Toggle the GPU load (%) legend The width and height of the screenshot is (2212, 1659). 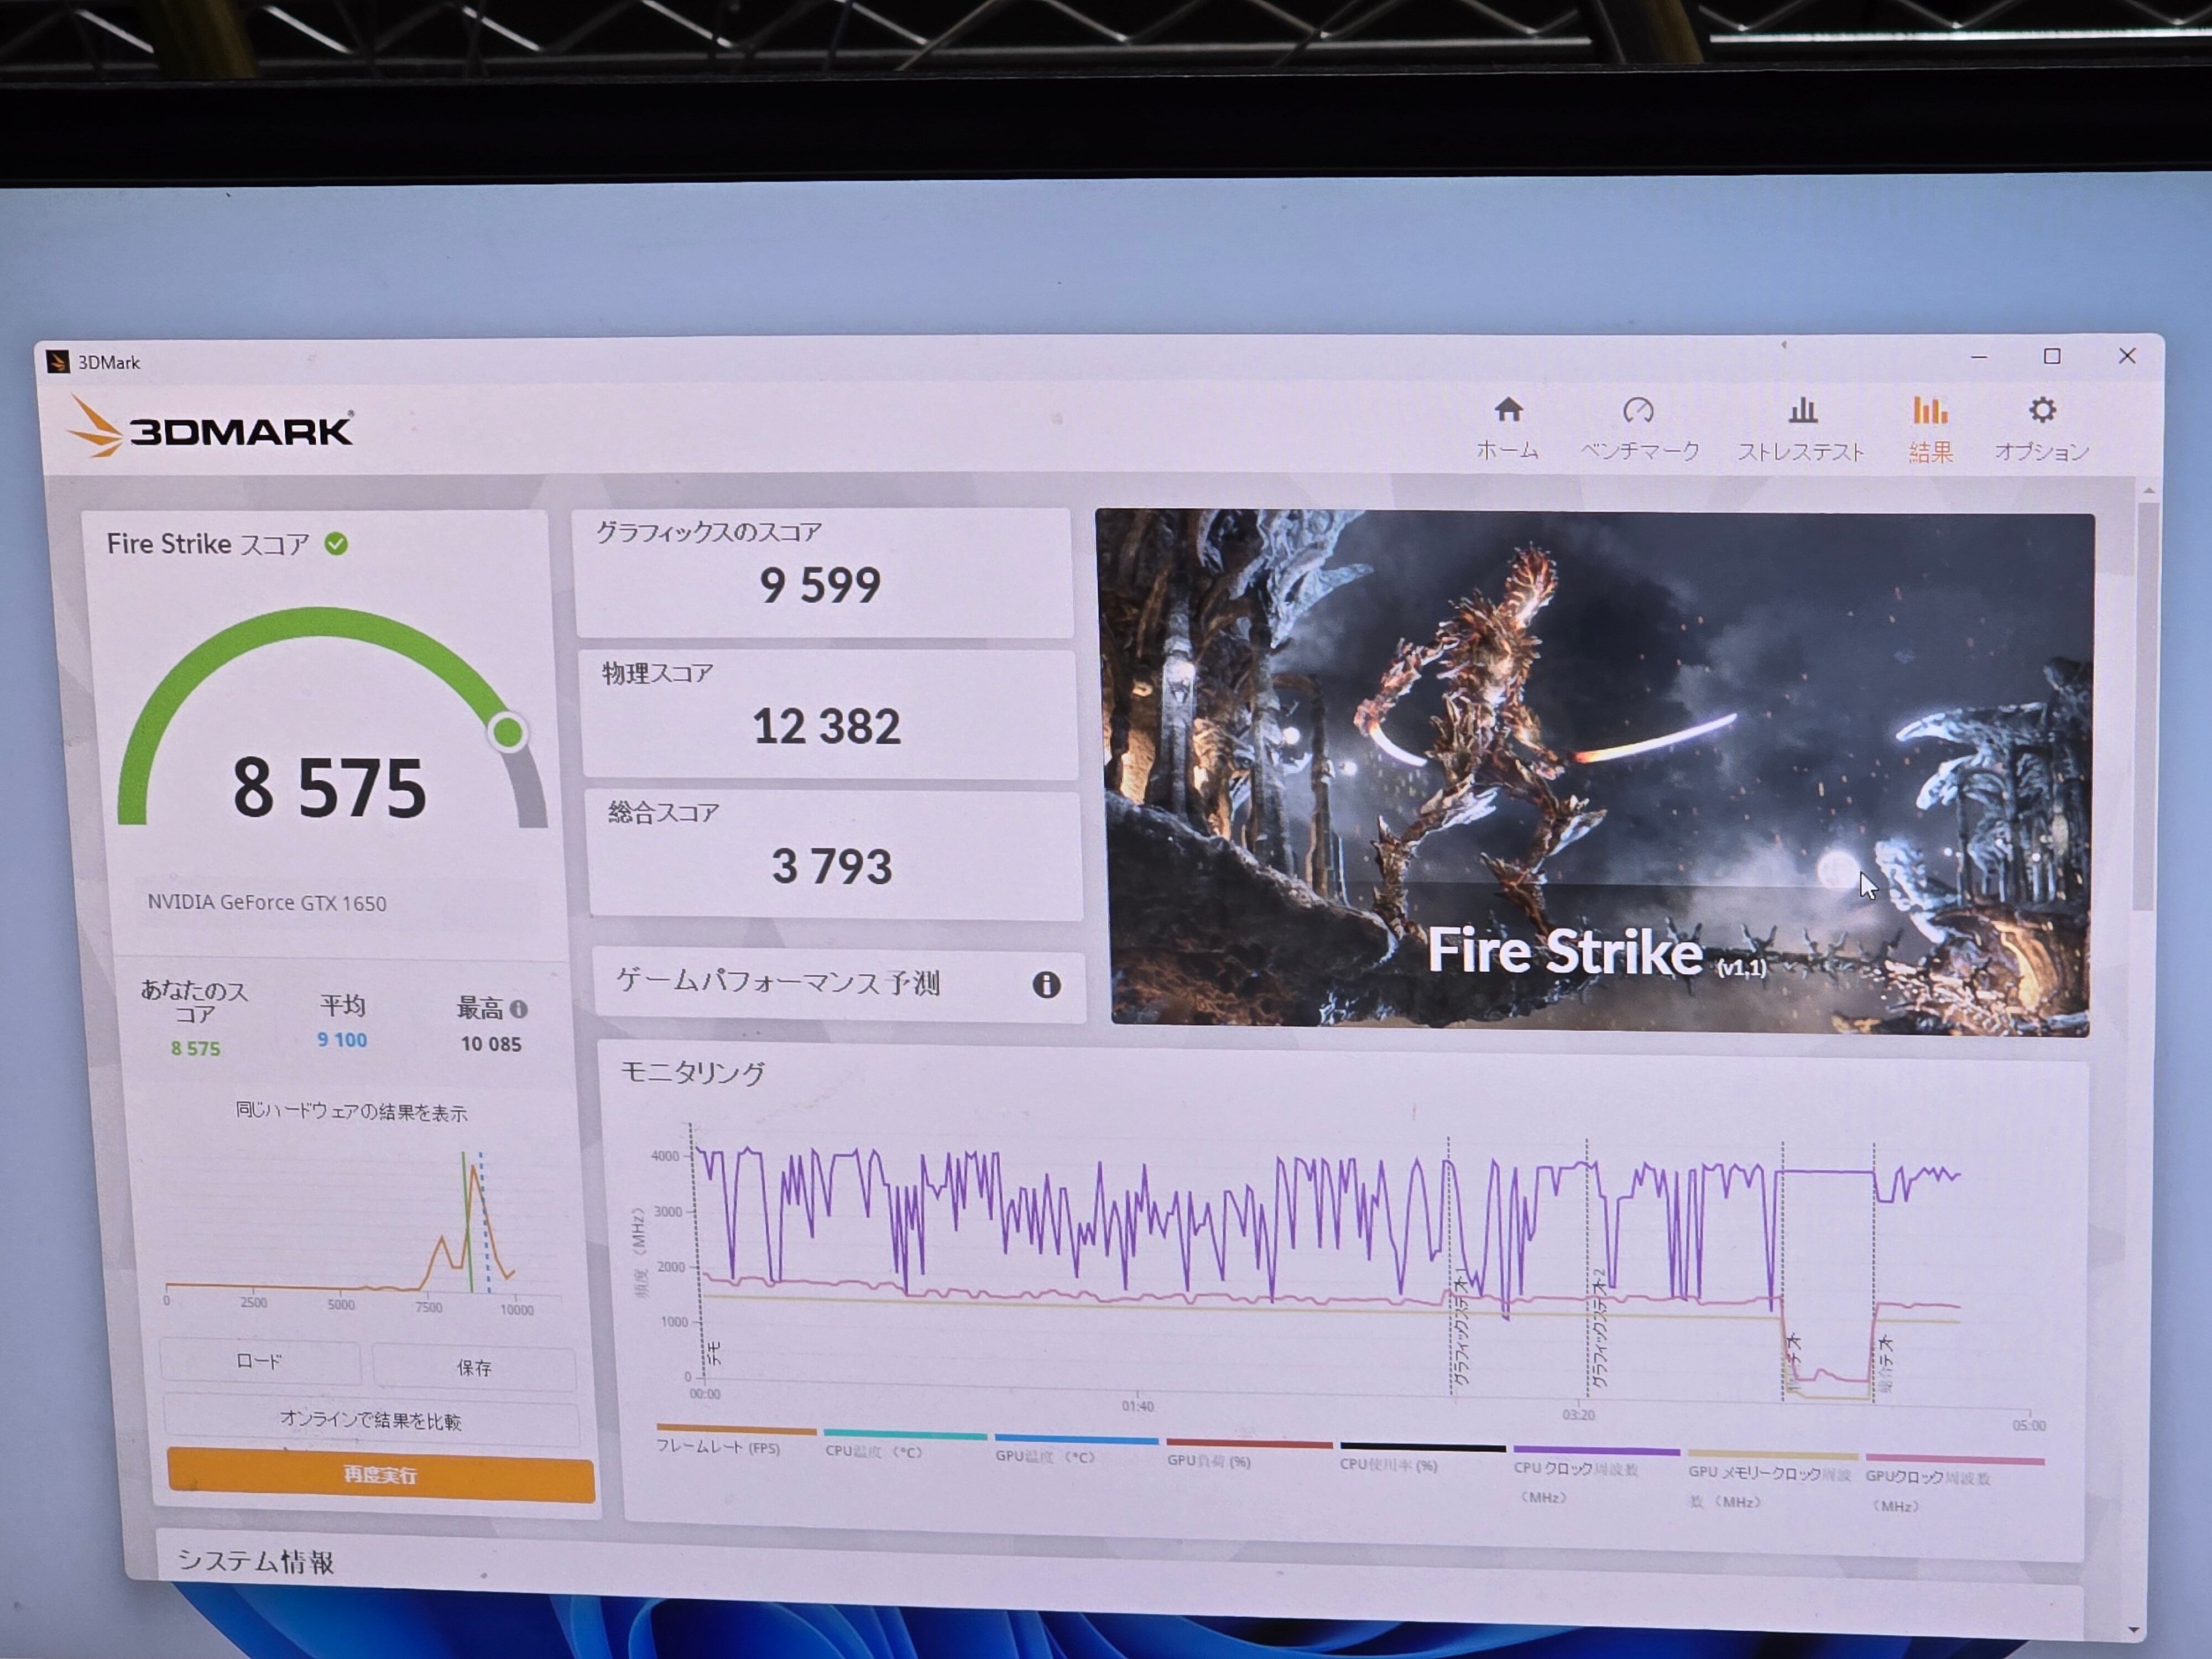[1208, 1460]
